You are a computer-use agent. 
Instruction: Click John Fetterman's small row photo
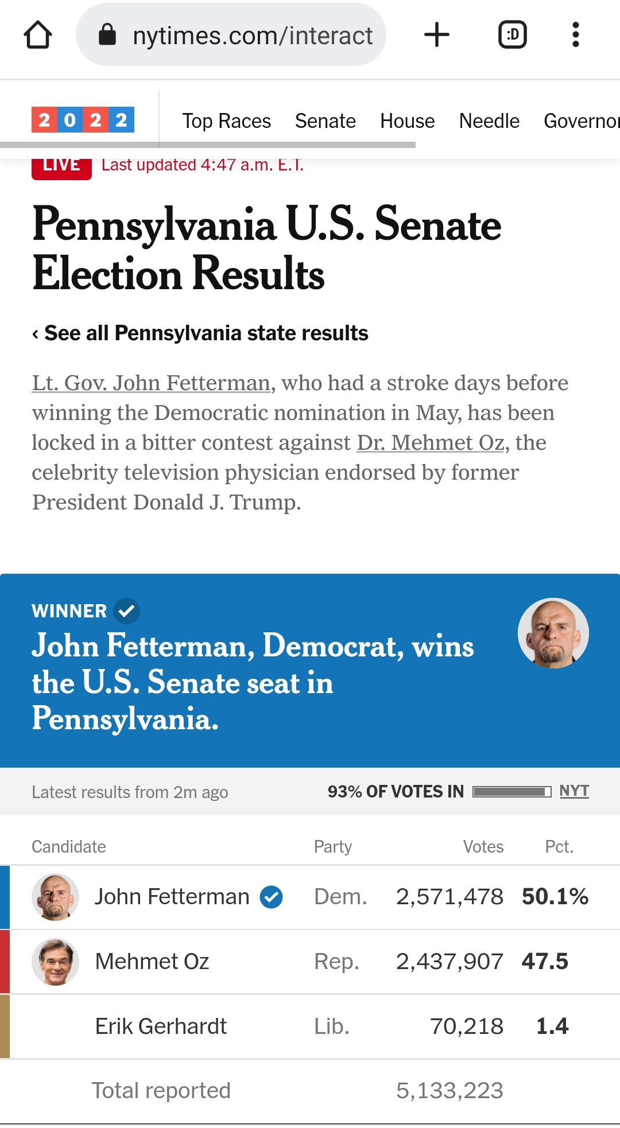click(x=55, y=897)
